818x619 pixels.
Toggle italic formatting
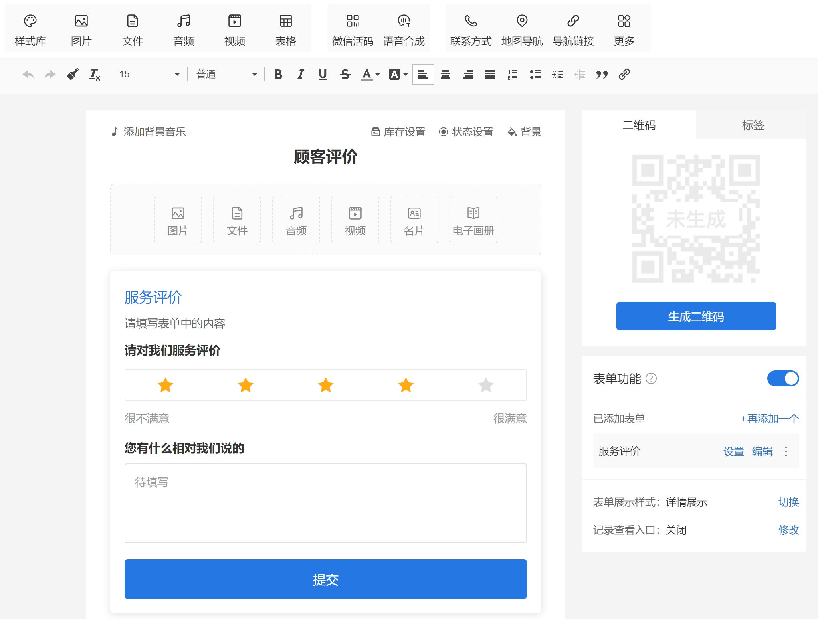tap(301, 74)
